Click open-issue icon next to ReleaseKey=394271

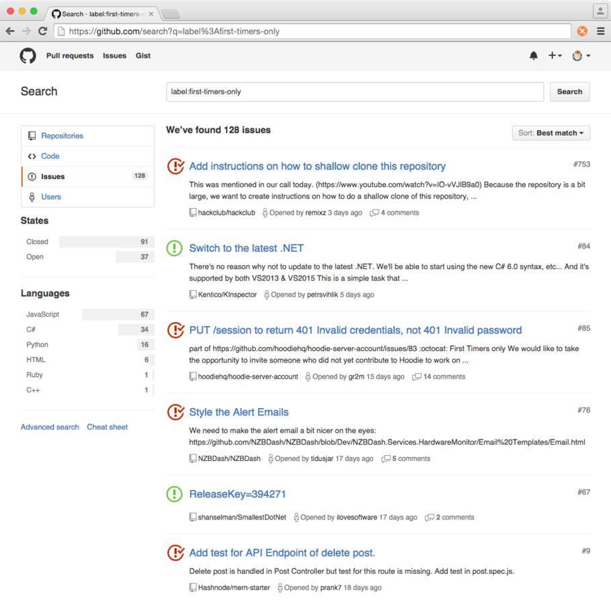(174, 494)
